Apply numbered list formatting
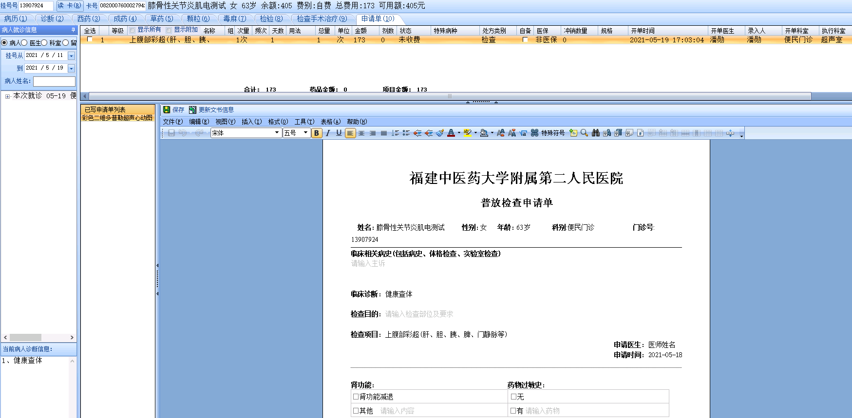The width and height of the screenshot is (852, 418). [x=395, y=133]
